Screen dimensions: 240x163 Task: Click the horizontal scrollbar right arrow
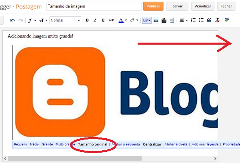tap(215, 159)
